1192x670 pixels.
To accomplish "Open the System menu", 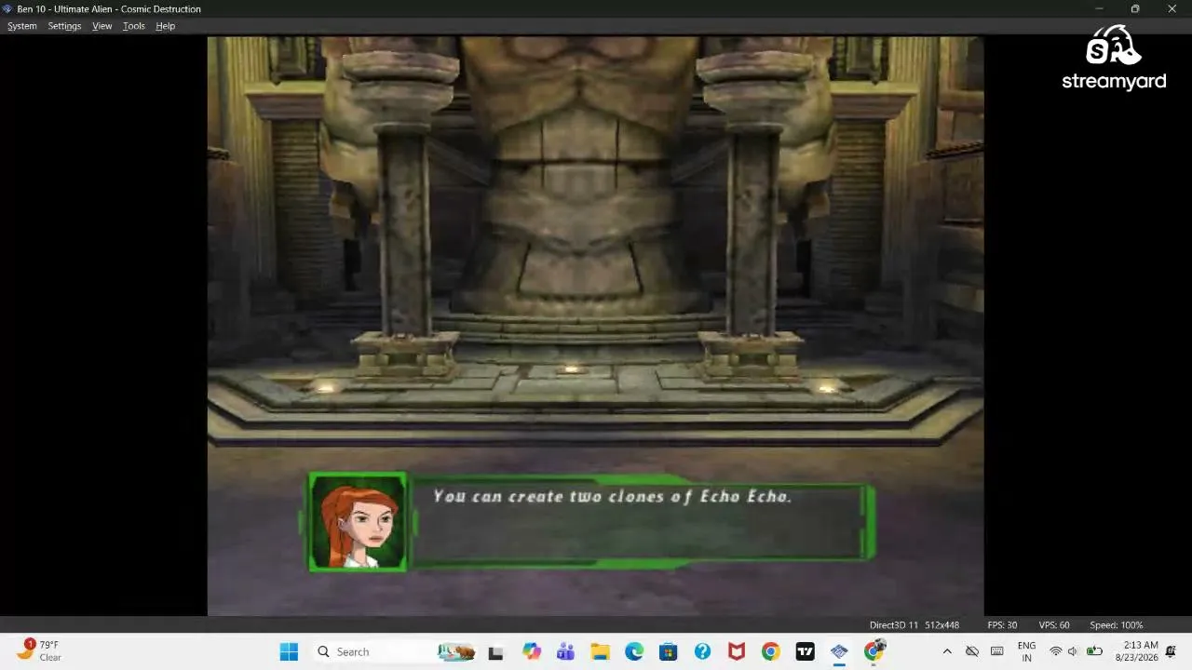I will tap(22, 26).
